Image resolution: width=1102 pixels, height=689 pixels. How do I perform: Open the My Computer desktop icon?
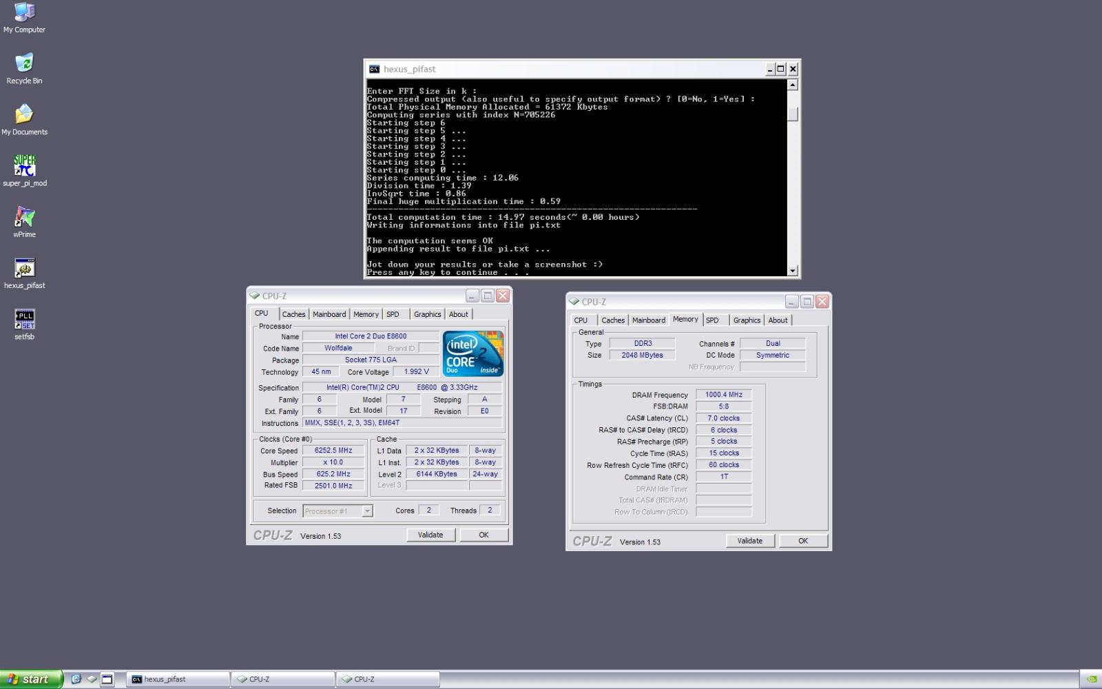click(x=24, y=17)
